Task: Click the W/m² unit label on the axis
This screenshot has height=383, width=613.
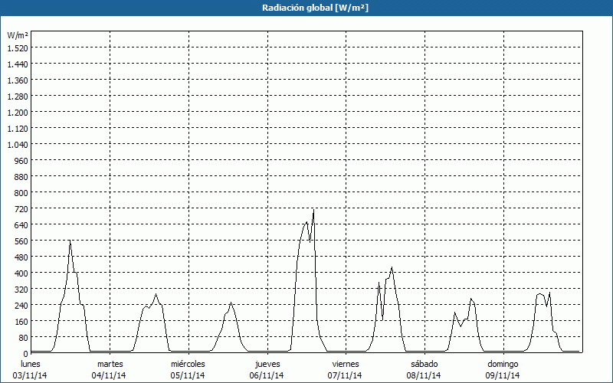Action: [x=18, y=35]
